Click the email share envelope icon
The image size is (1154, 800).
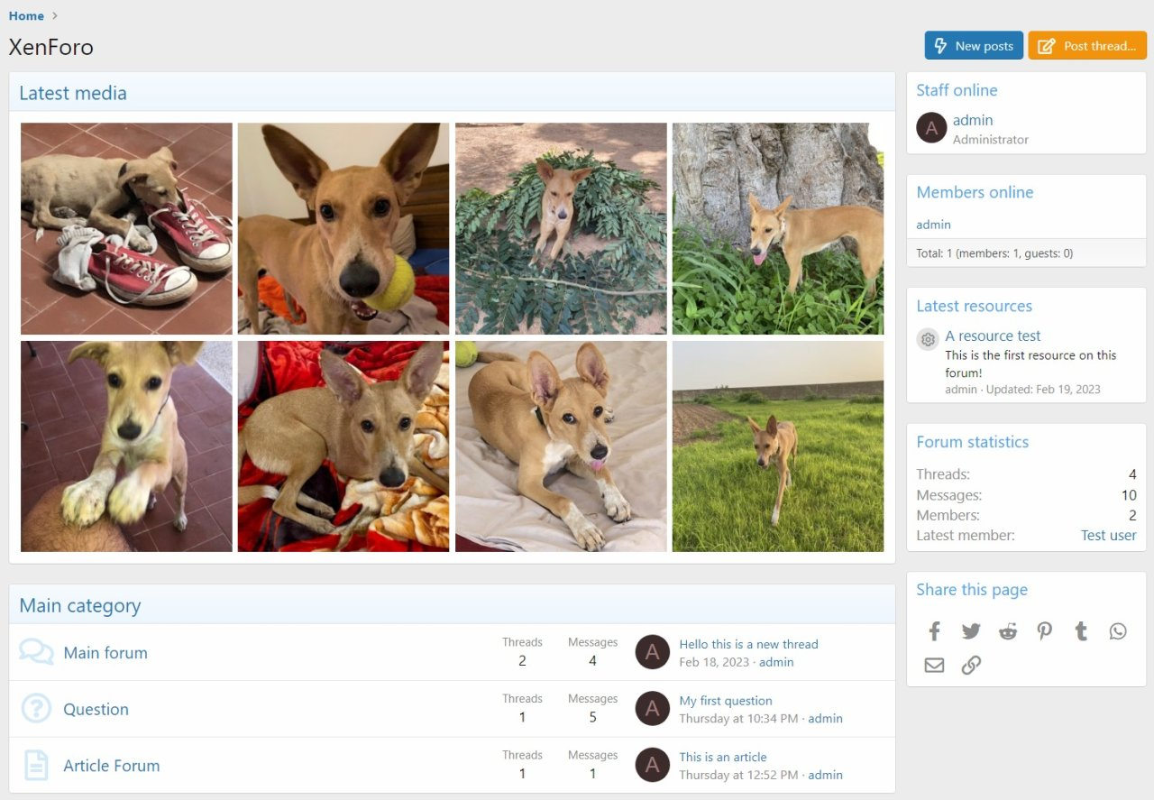pos(934,666)
